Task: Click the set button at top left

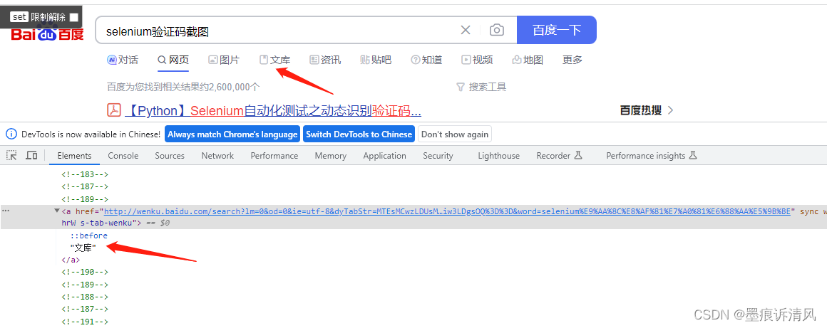Action: pyautogui.click(x=19, y=17)
